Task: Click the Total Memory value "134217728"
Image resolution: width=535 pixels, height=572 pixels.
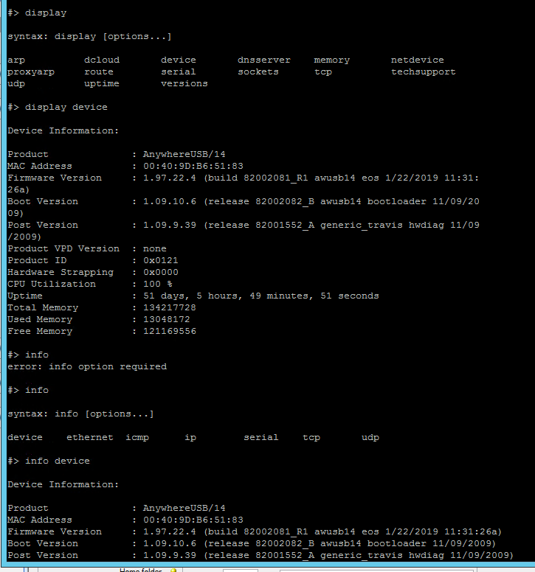Action: pos(170,307)
